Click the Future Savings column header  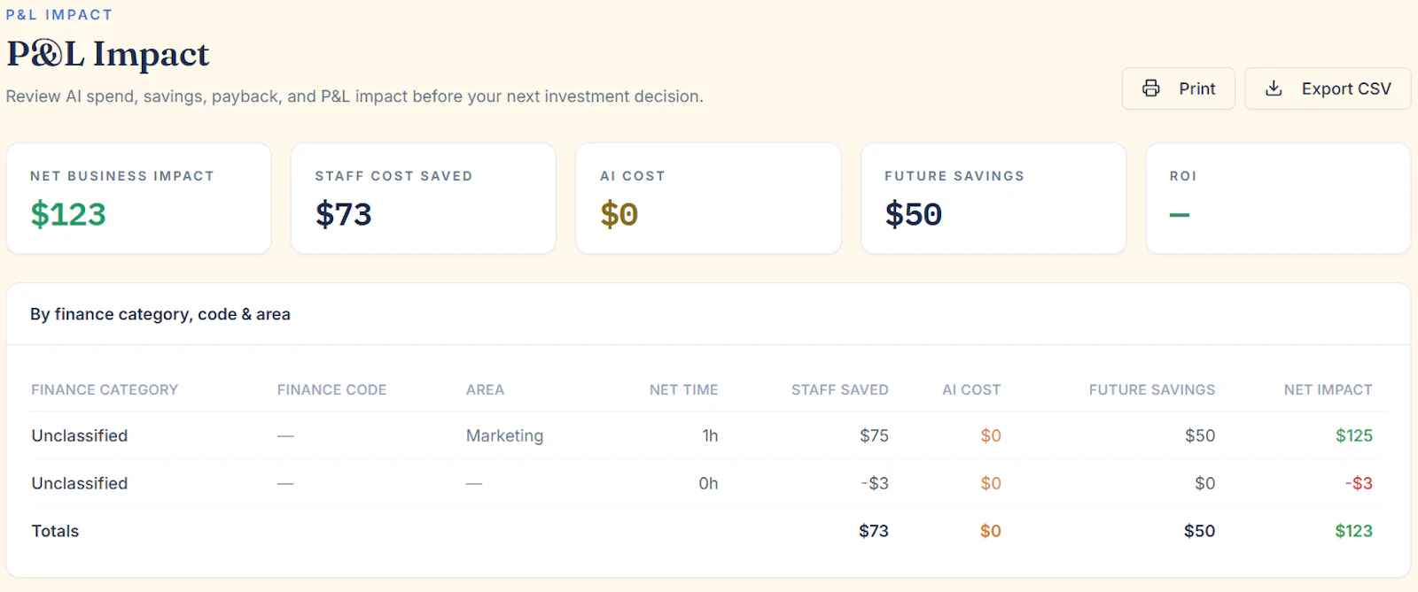[x=1152, y=389]
